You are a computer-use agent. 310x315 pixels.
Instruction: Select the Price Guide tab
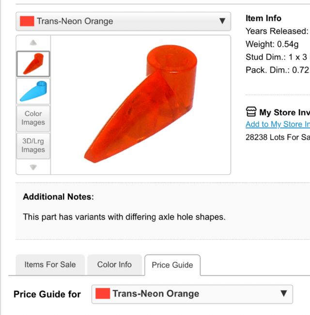[172, 265]
